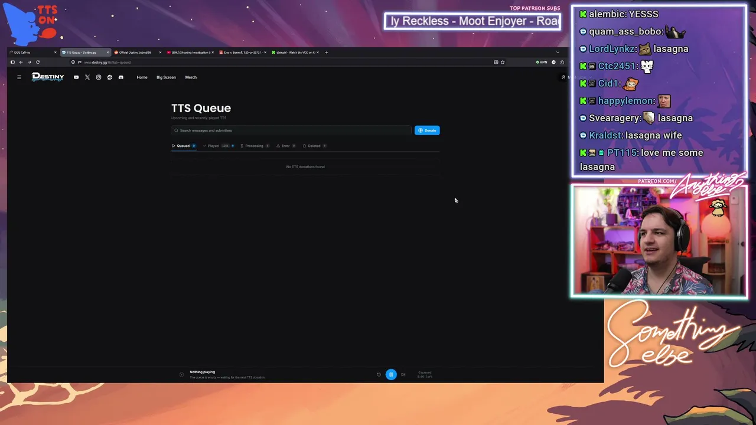
Task: Toggle the browser sidebar panel icon
Action: (12, 62)
